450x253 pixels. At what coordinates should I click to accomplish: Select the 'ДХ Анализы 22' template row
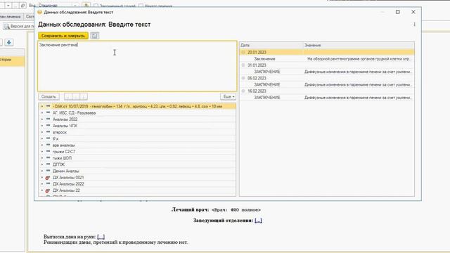pos(137,190)
